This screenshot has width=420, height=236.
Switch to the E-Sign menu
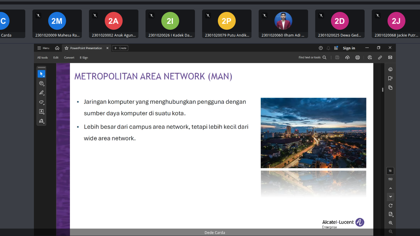(84, 58)
